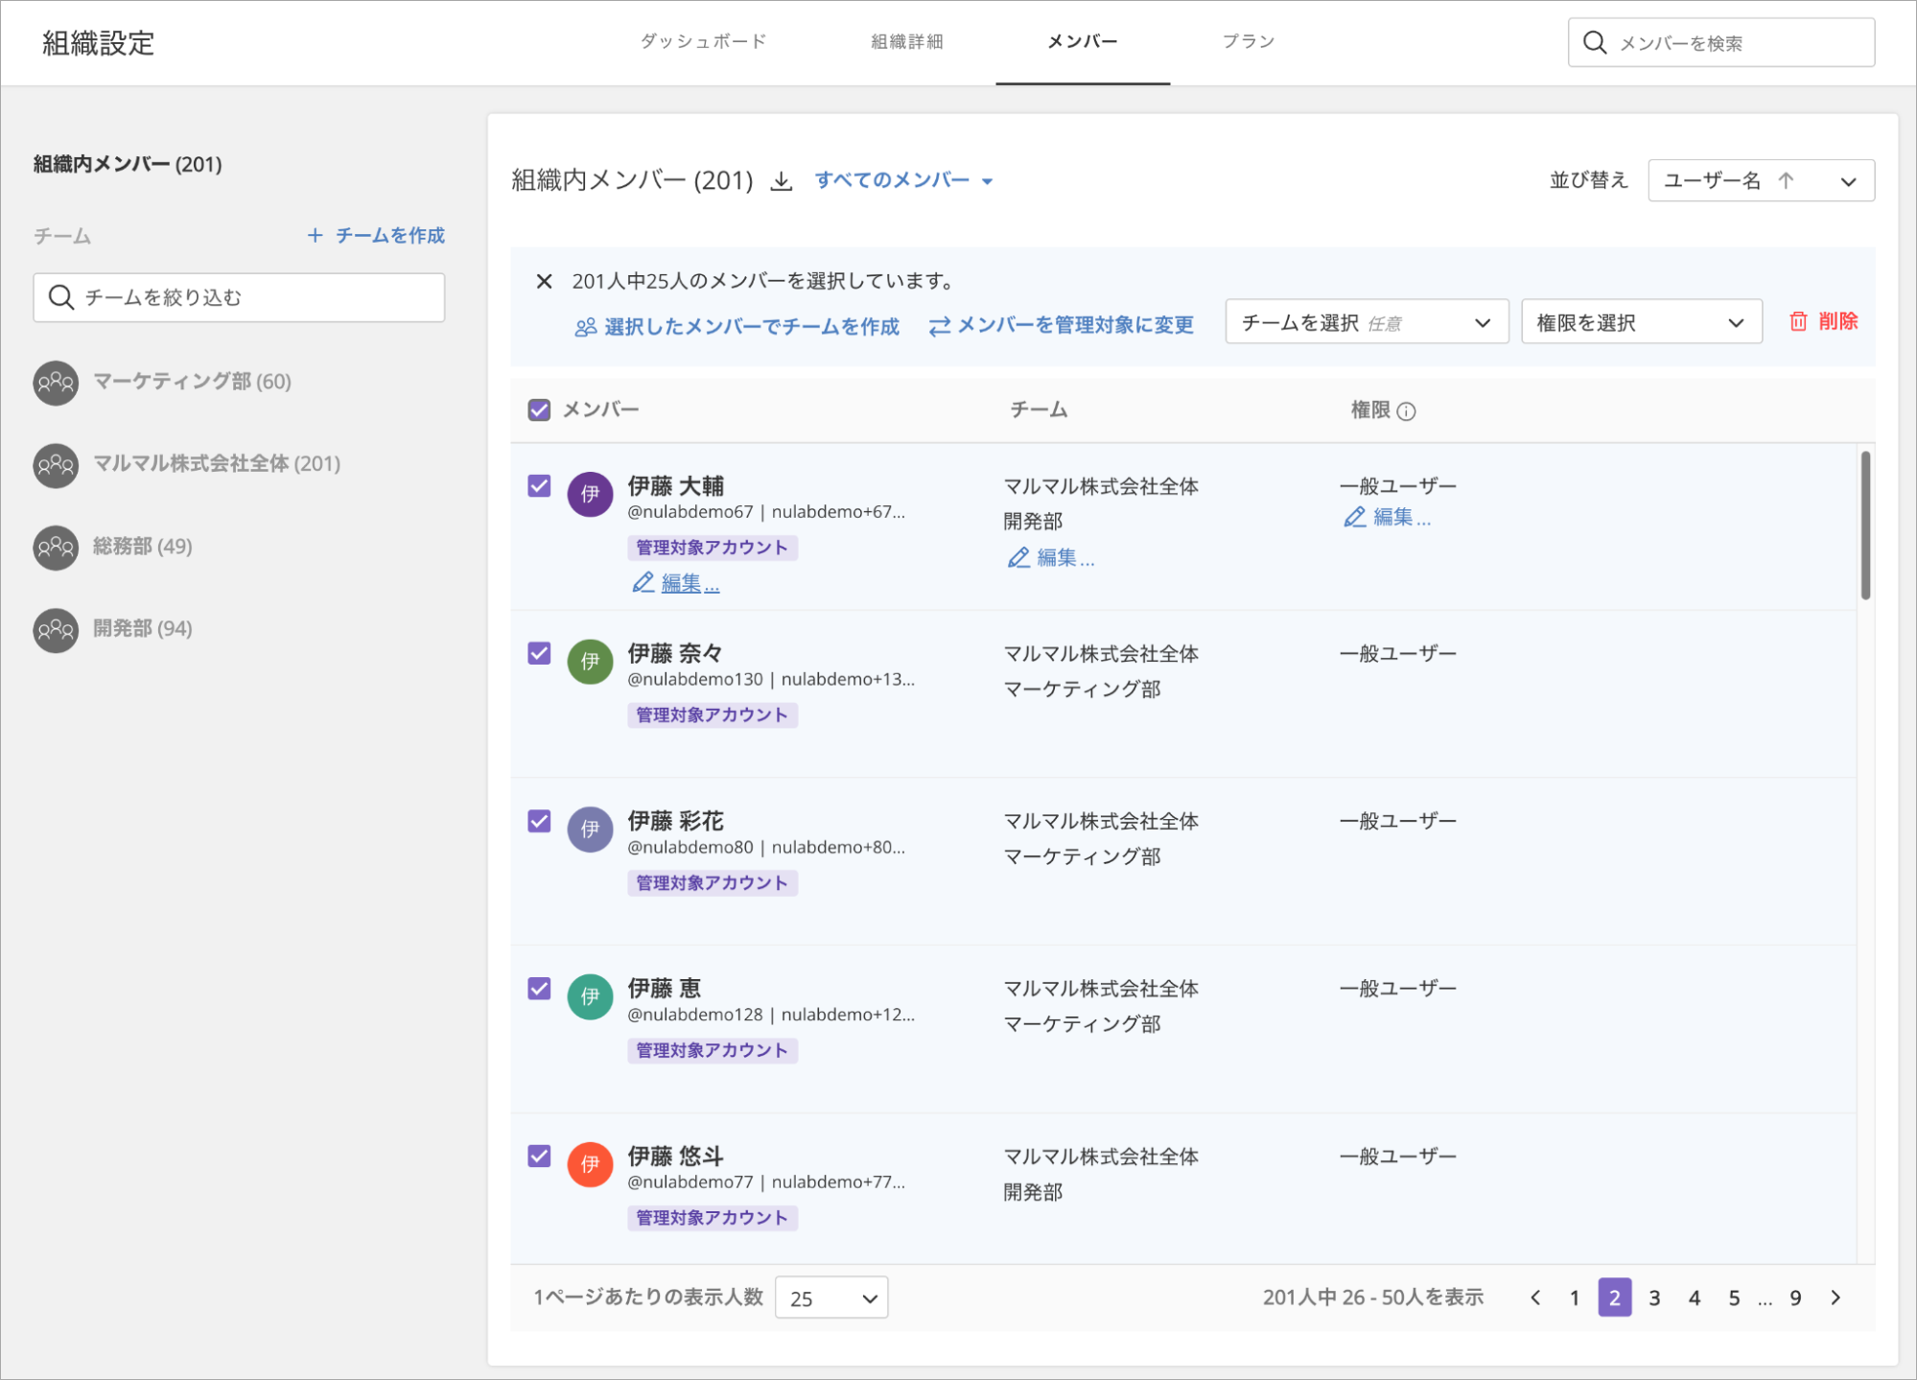Go to previous page with left chevron
The height and width of the screenshot is (1380, 1917).
1535,1298
